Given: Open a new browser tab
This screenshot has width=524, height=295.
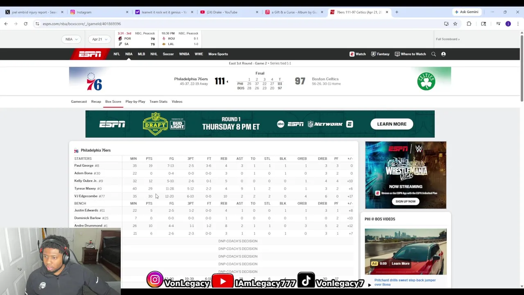Looking at the screenshot, I should 397,12.
